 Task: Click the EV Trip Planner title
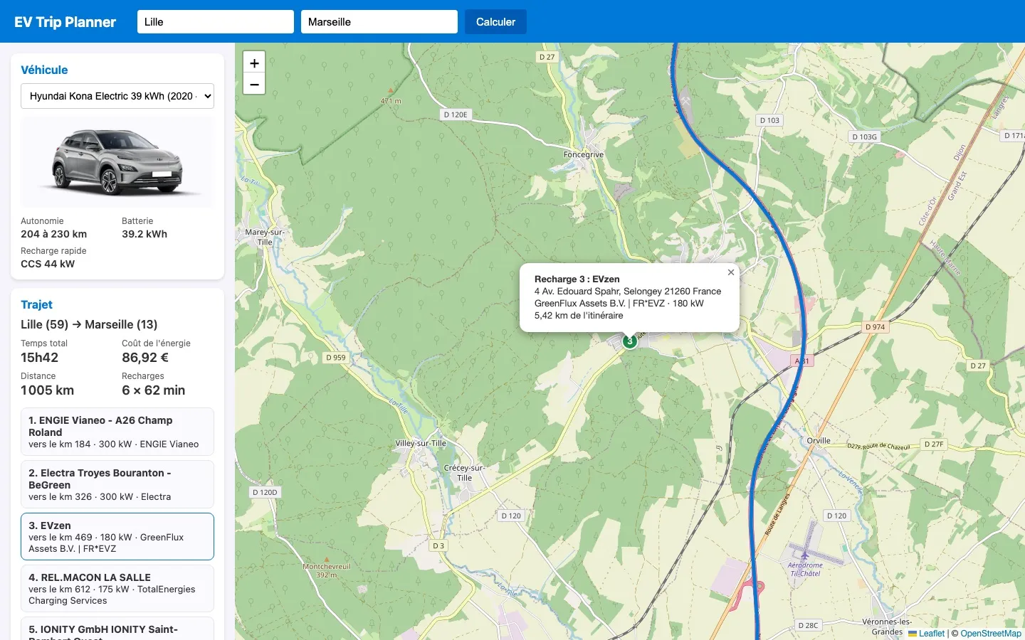point(65,22)
